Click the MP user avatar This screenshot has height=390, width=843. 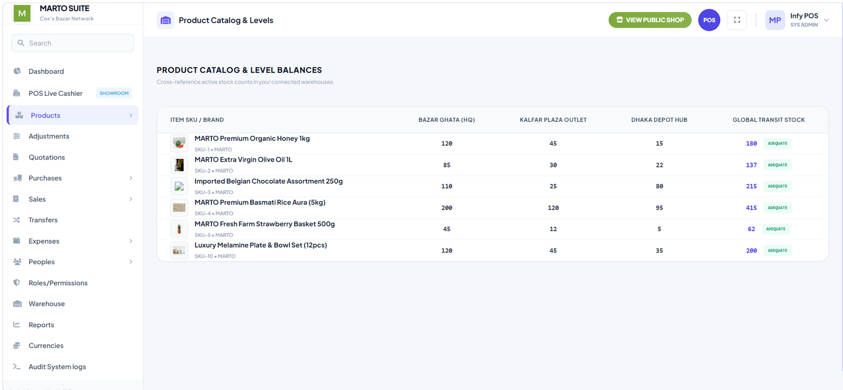[x=775, y=20]
